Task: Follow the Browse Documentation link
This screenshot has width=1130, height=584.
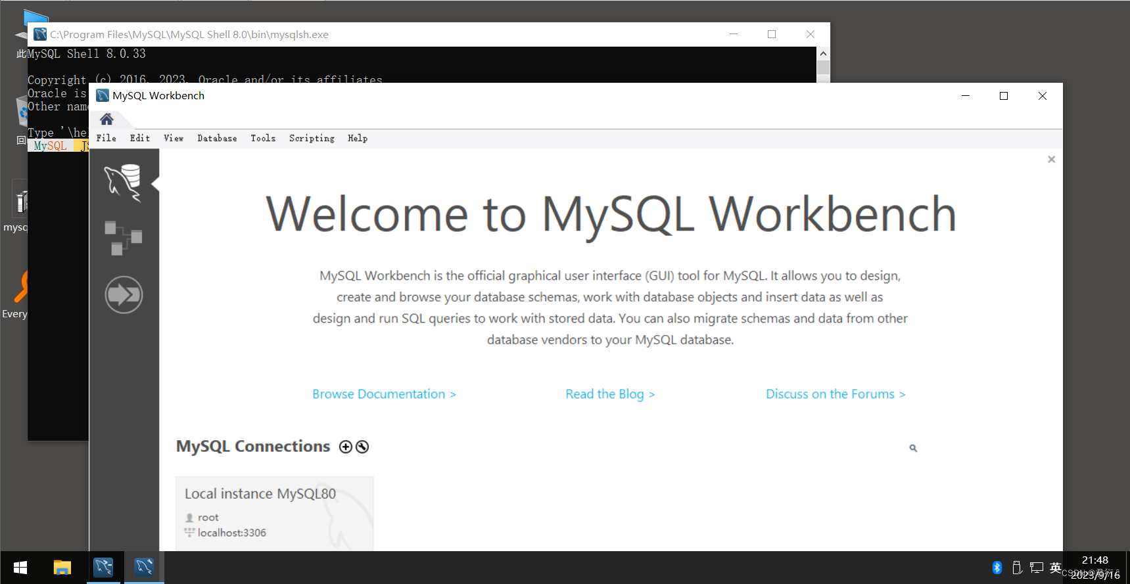Action: (384, 394)
